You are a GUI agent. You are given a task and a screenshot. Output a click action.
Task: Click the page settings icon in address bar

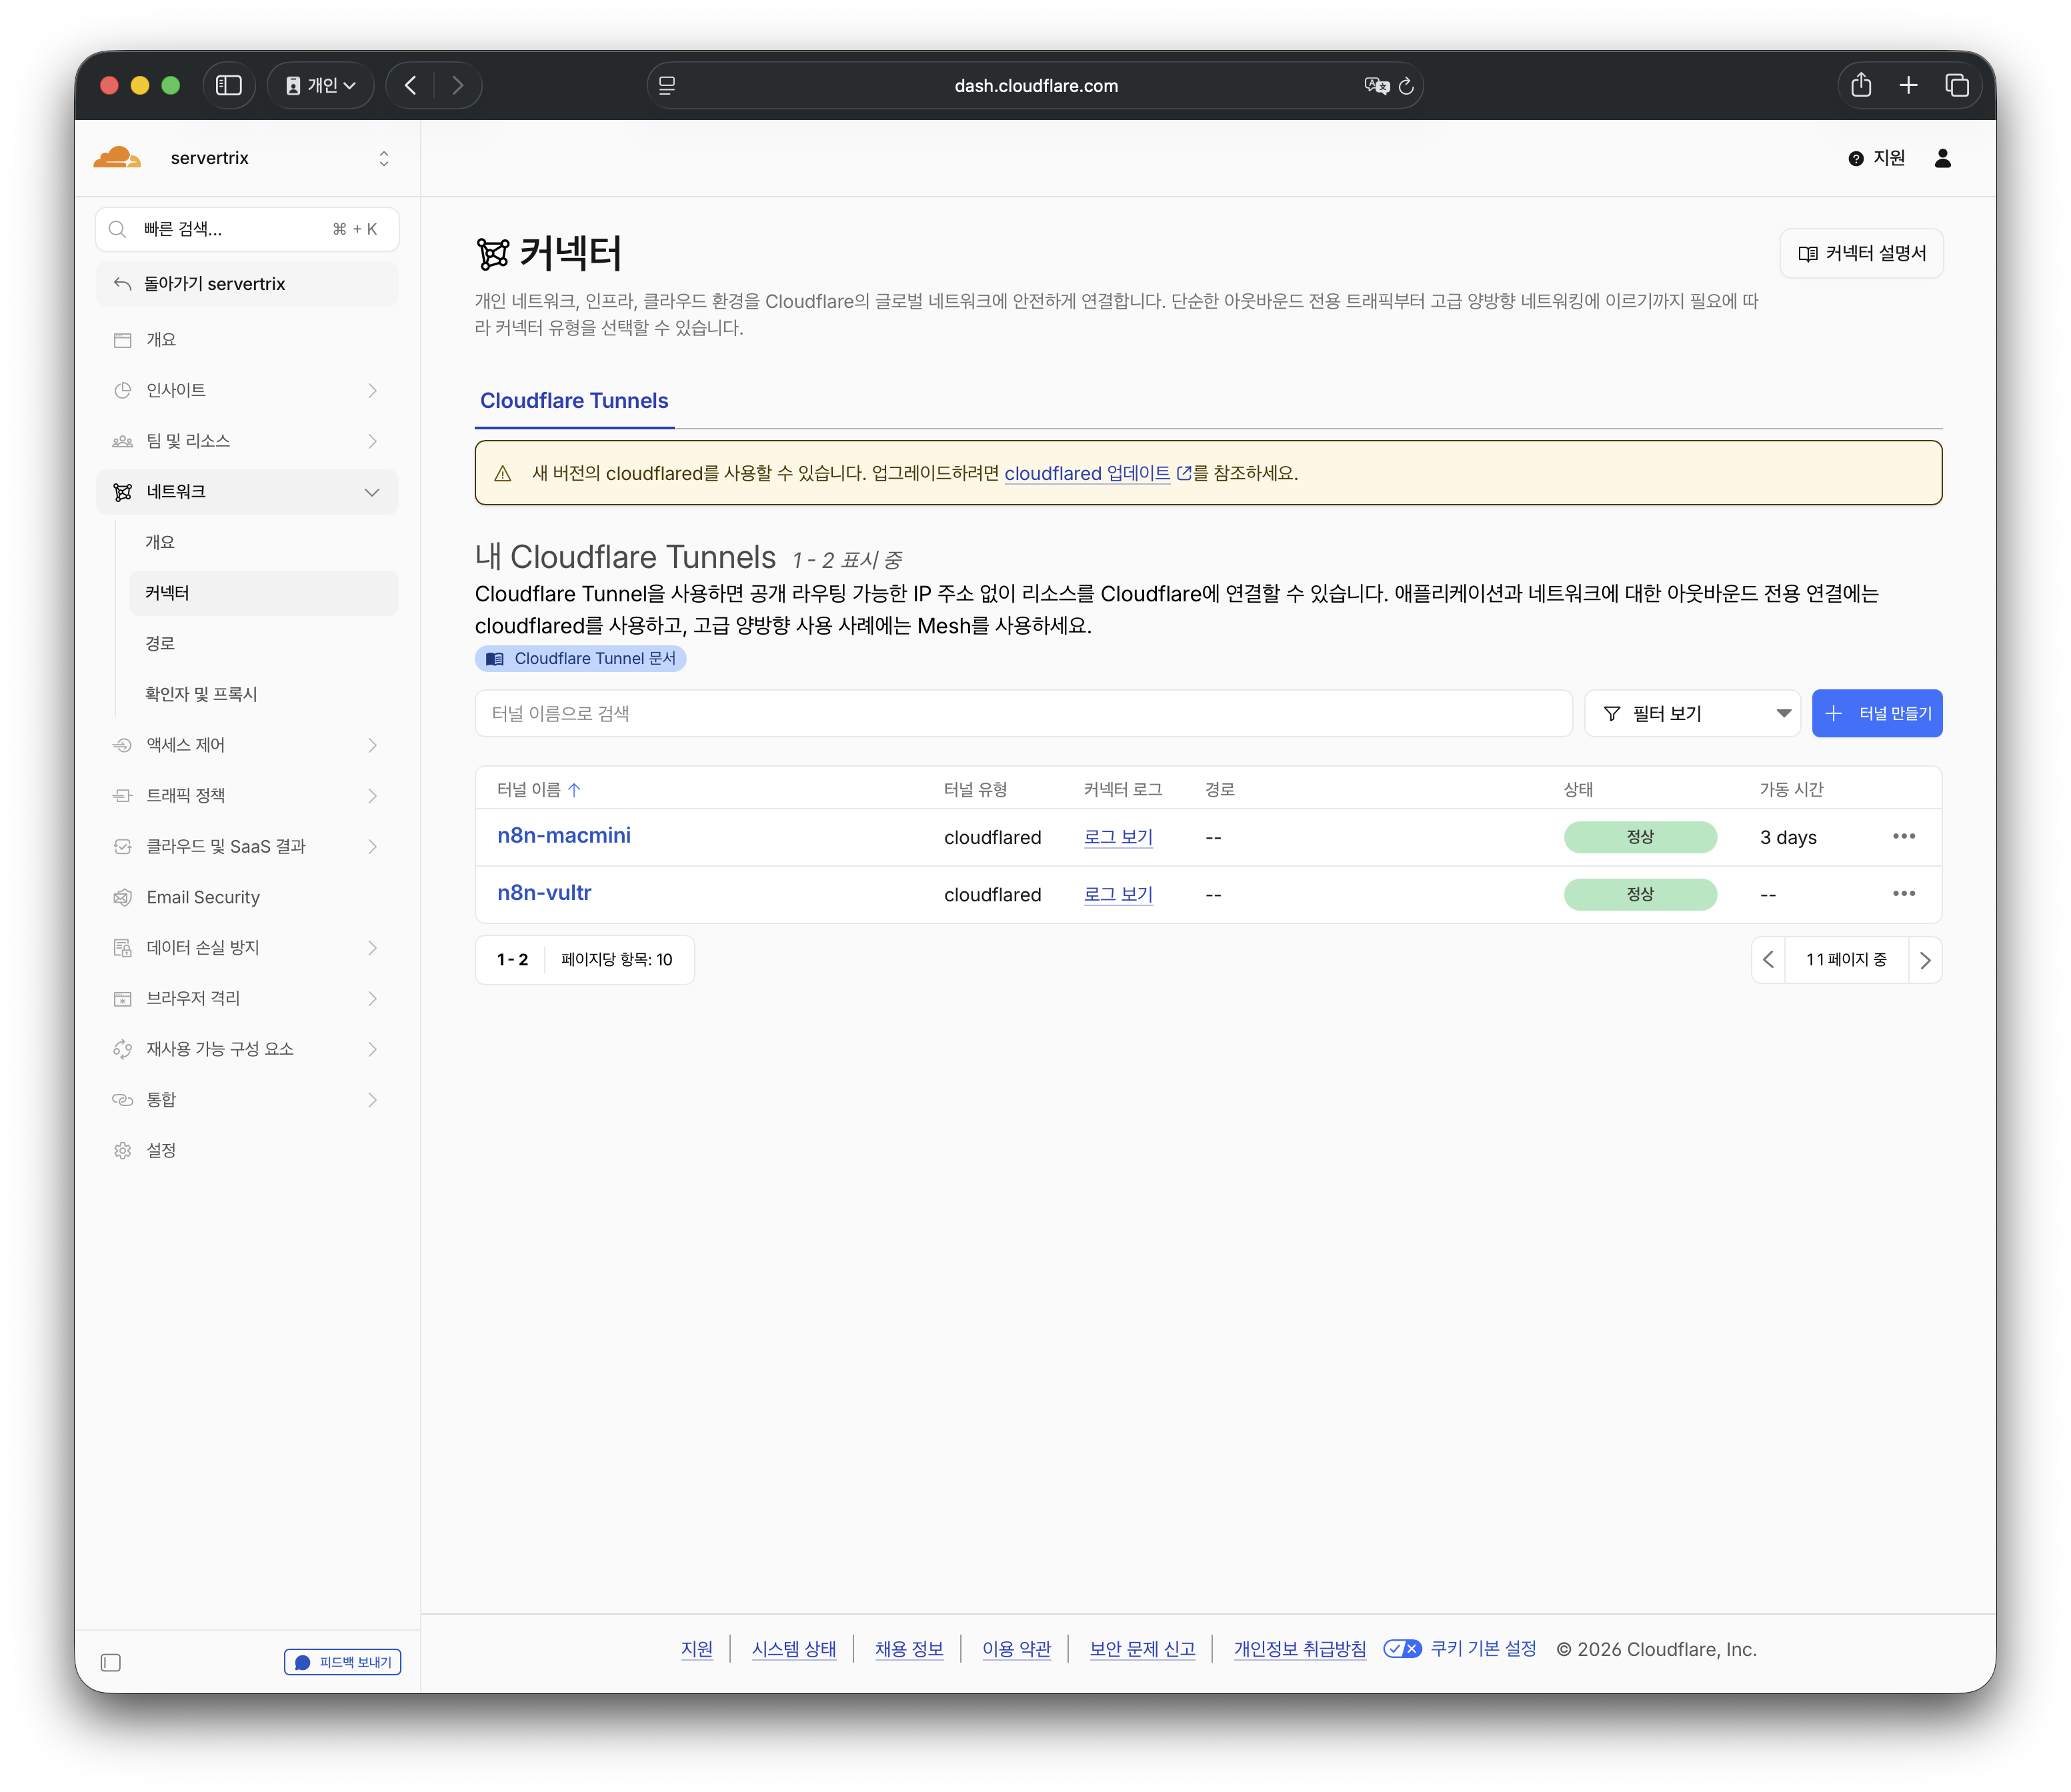pyautogui.click(x=667, y=86)
